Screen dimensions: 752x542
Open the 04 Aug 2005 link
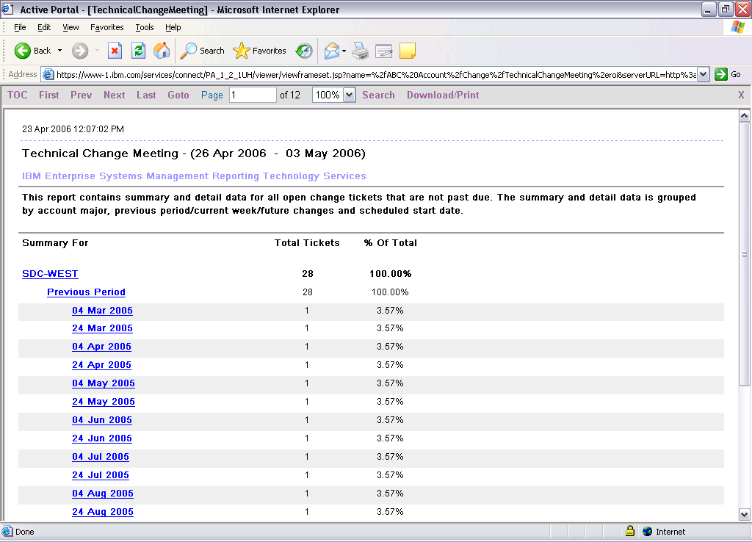(103, 493)
